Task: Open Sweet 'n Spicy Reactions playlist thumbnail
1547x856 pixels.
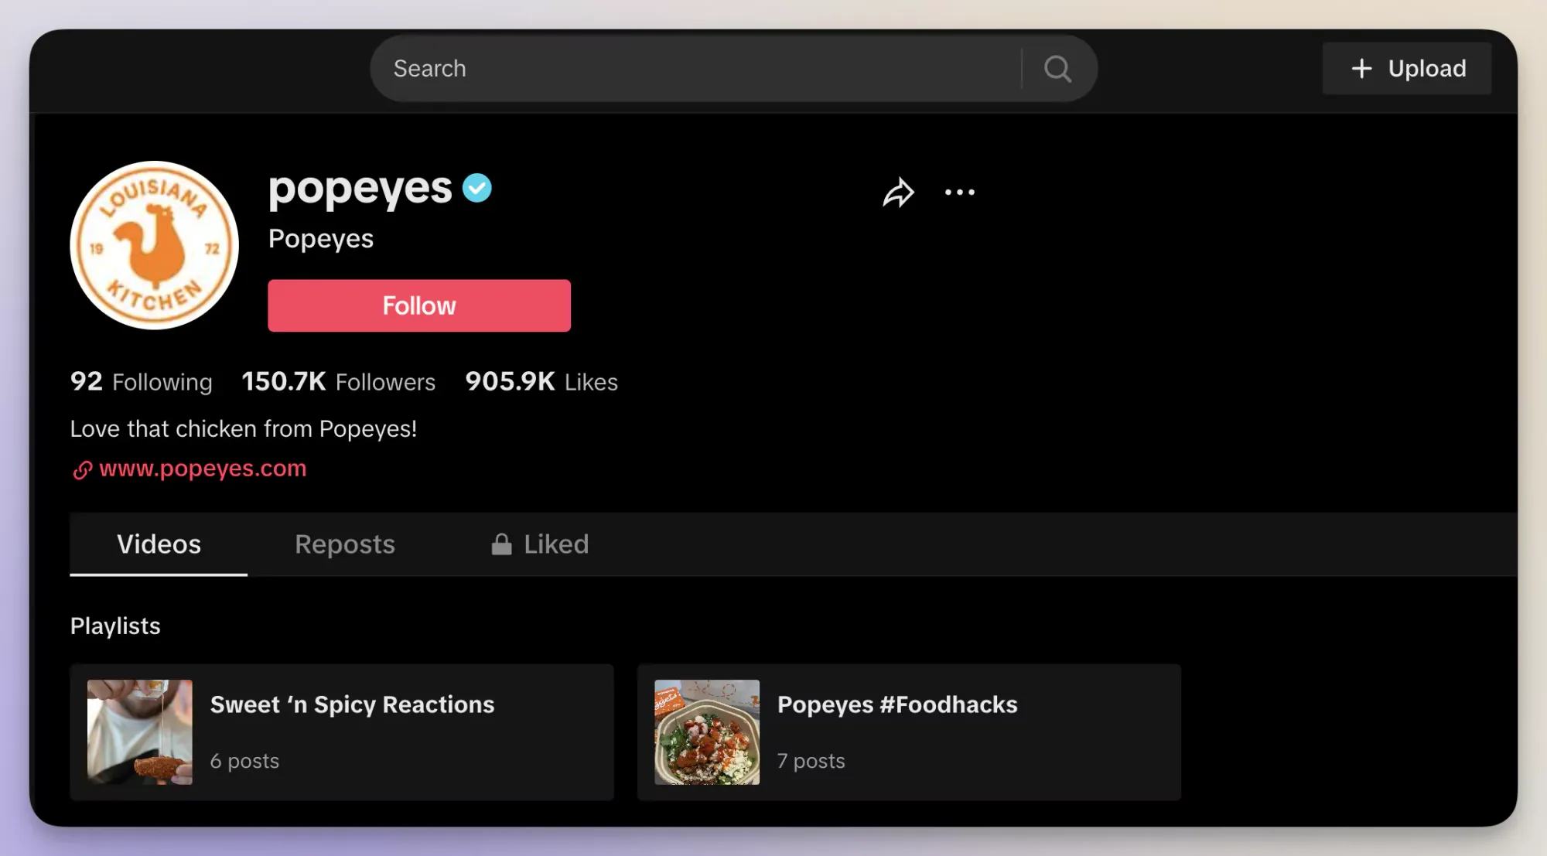Action: click(140, 732)
